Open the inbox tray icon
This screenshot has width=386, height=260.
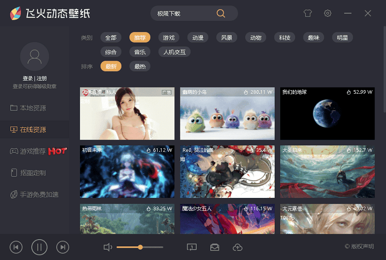point(215,247)
